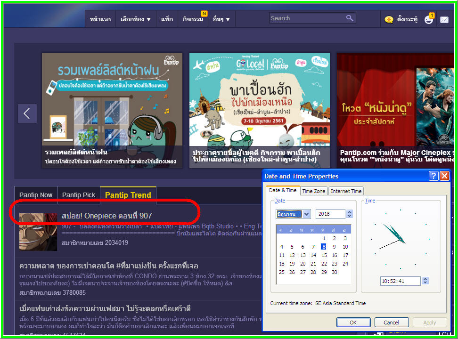Open the ex-girlfriend Facebook message topic

coord(105,309)
